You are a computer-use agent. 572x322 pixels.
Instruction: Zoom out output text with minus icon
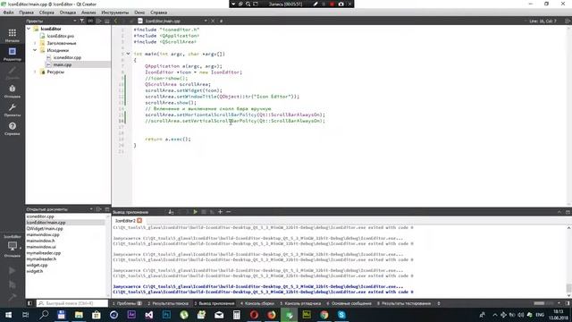point(229,212)
